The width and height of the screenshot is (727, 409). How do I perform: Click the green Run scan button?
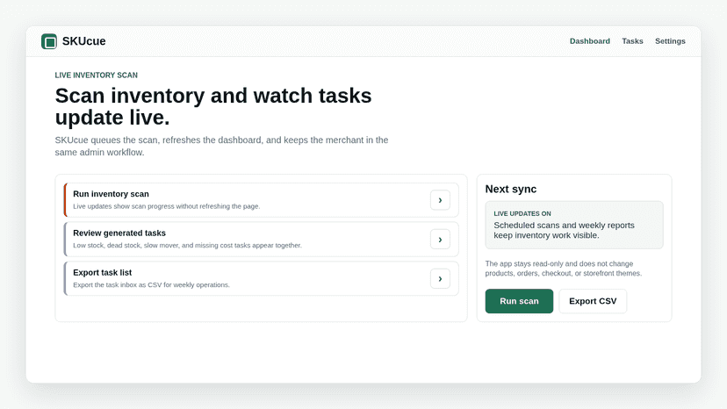point(519,301)
